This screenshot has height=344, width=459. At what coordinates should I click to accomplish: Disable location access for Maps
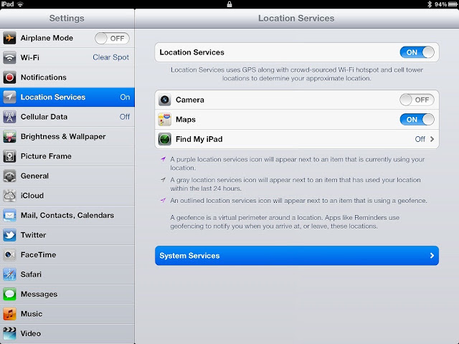tap(417, 120)
